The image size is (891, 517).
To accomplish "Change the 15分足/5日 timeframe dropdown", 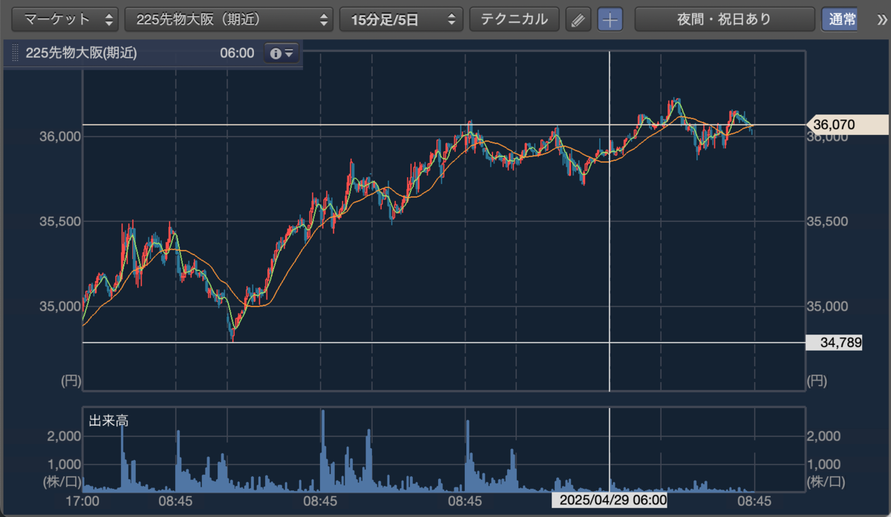I will point(401,19).
